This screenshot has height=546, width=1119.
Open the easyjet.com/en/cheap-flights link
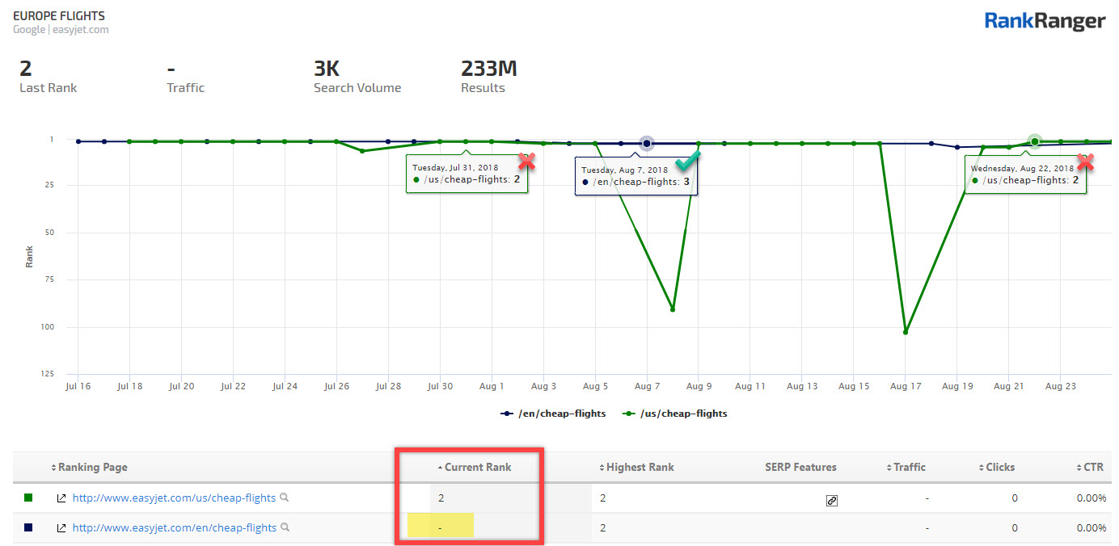click(x=175, y=528)
